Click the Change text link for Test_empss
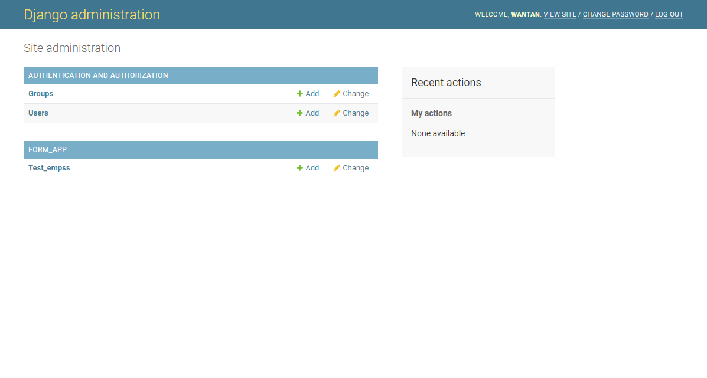 356,168
